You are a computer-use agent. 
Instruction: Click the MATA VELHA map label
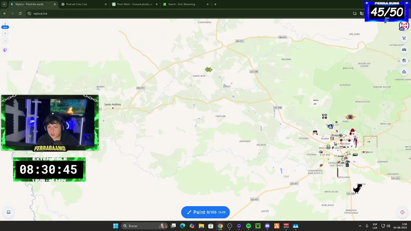(331, 192)
